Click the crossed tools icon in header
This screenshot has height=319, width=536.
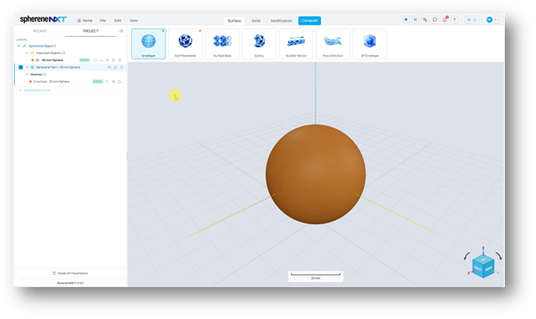coord(416,20)
